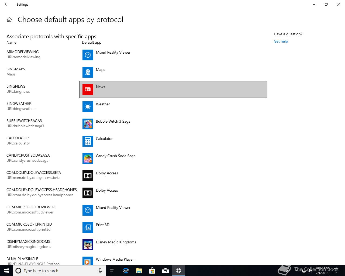Click the taskbar clock and date
345x276 pixels.
[x=322, y=271]
